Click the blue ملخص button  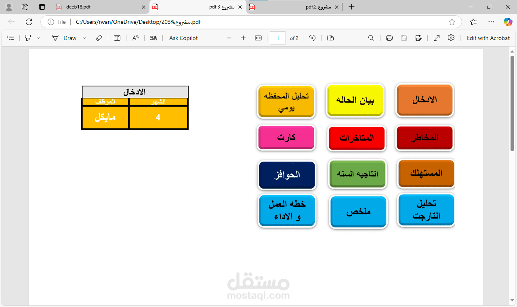pos(358,212)
